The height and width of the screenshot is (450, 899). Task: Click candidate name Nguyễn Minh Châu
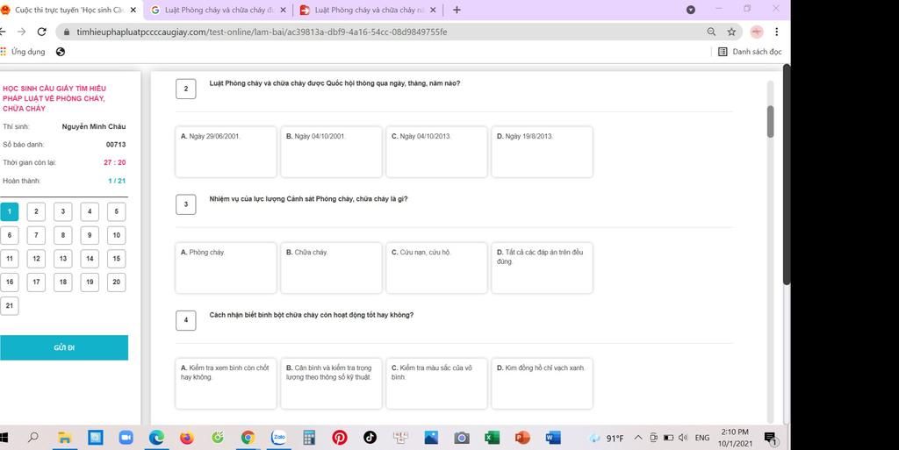click(x=94, y=126)
